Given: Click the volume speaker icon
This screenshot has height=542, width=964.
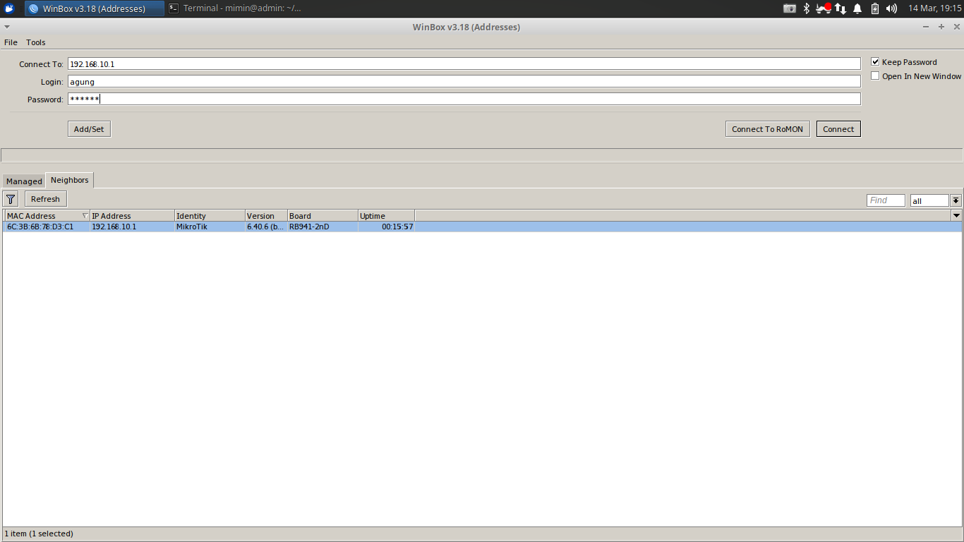Looking at the screenshot, I should [891, 8].
